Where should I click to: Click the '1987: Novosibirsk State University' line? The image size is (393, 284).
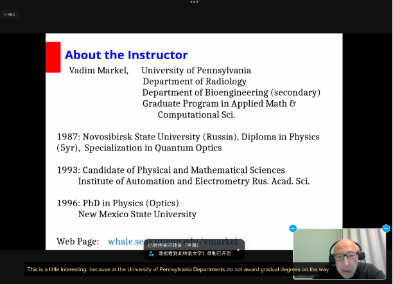tap(188, 137)
